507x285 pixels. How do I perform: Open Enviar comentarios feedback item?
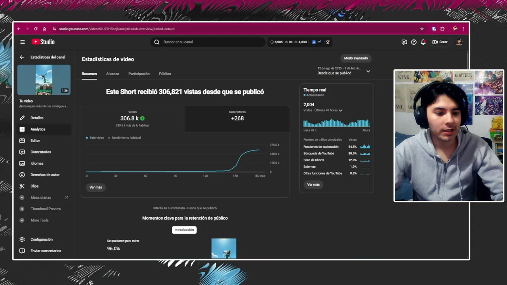click(44, 251)
